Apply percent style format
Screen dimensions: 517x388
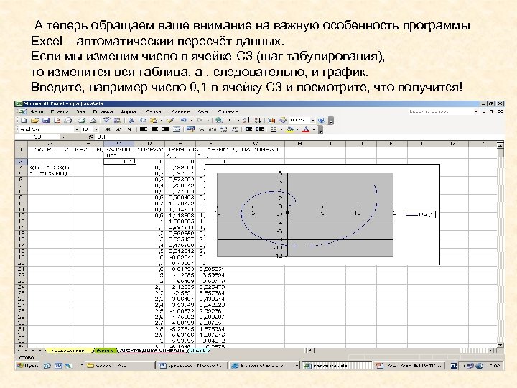(x=202, y=129)
